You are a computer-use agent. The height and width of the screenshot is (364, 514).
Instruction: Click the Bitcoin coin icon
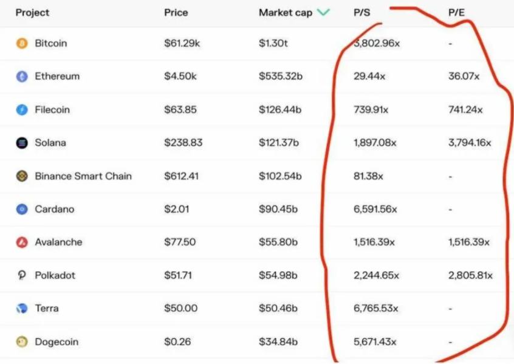click(x=22, y=44)
